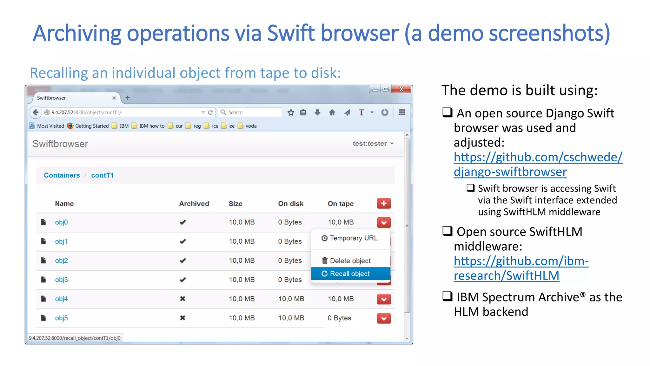Click the paper plane send icon
This screenshot has height=366, width=650.
(347, 112)
